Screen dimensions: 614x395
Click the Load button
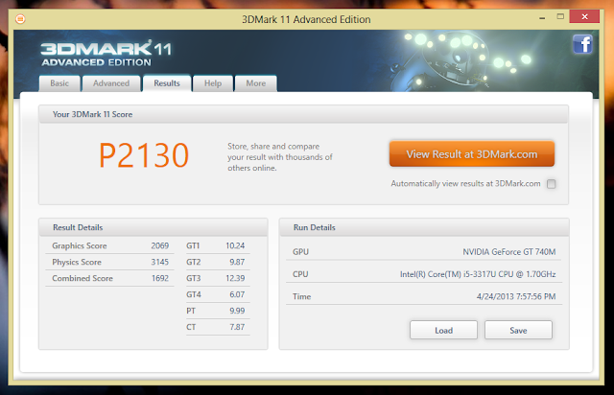tap(443, 331)
